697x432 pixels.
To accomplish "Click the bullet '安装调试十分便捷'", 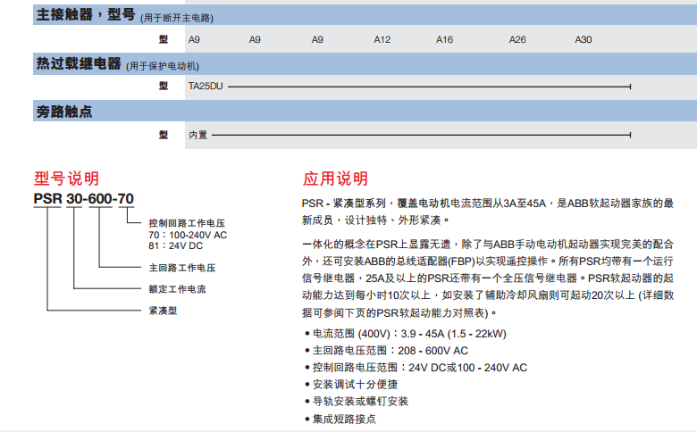I will pyautogui.click(x=351, y=385).
